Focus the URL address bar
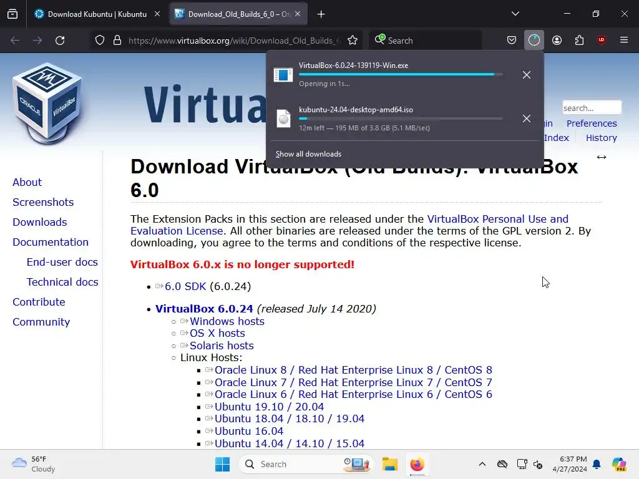The image size is (639, 479). click(234, 41)
